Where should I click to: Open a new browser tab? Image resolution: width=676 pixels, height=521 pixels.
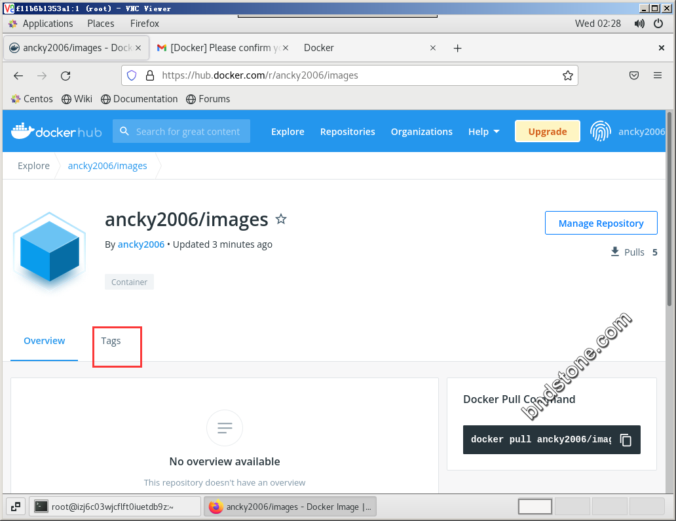point(457,48)
